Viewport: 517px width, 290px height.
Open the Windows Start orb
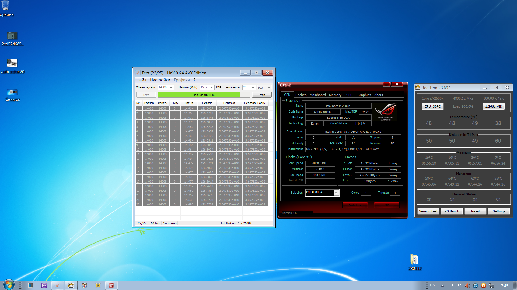tap(9, 285)
